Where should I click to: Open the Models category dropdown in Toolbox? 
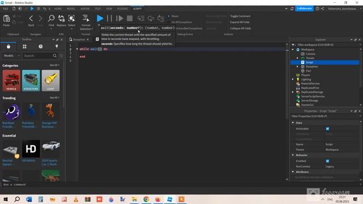pyautogui.click(x=11, y=56)
